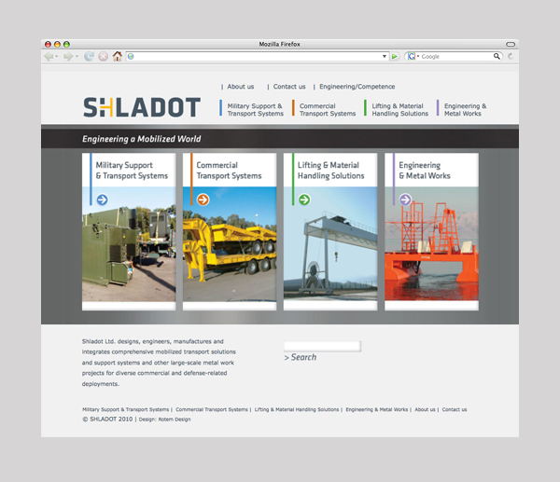Open the military green container photo
560x482 pixels.
[x=129, y=244]
